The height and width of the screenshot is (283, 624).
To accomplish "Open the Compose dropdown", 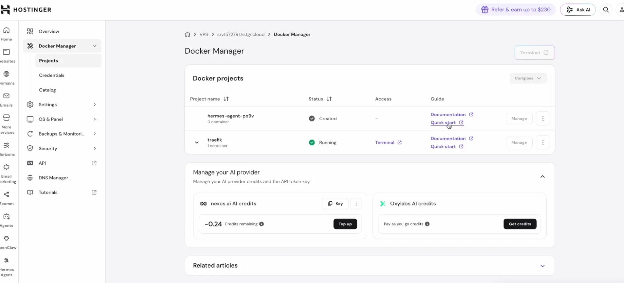I will coord(528,78).
